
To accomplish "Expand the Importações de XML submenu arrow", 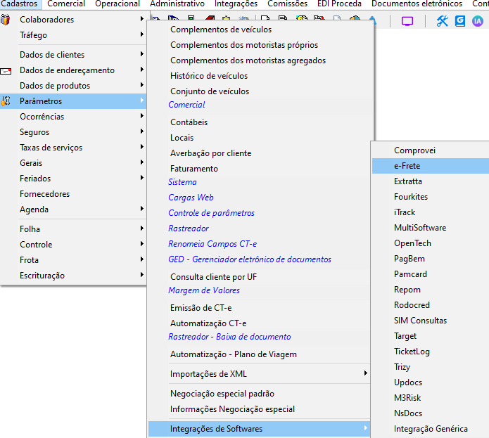I will (365, 373).
